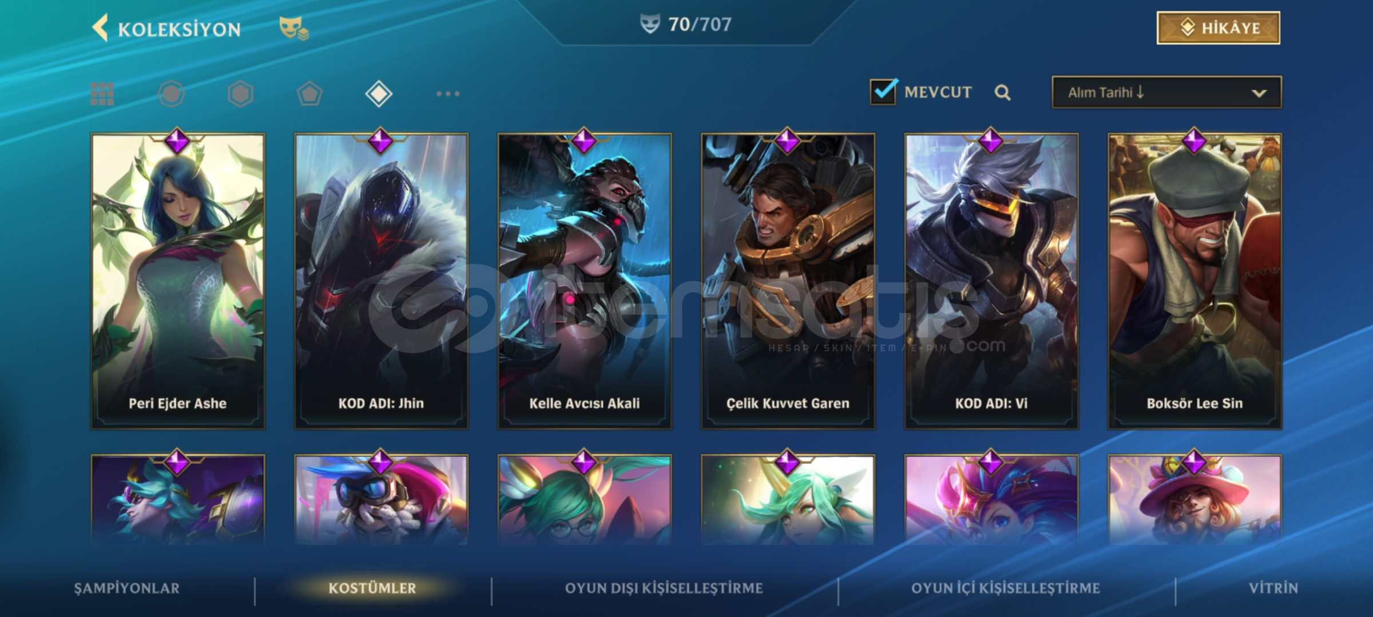The height and width of the screenshot is (617, 1373).
Task: Select the hexagon rarity filter icon
Action: pos(240,94)
